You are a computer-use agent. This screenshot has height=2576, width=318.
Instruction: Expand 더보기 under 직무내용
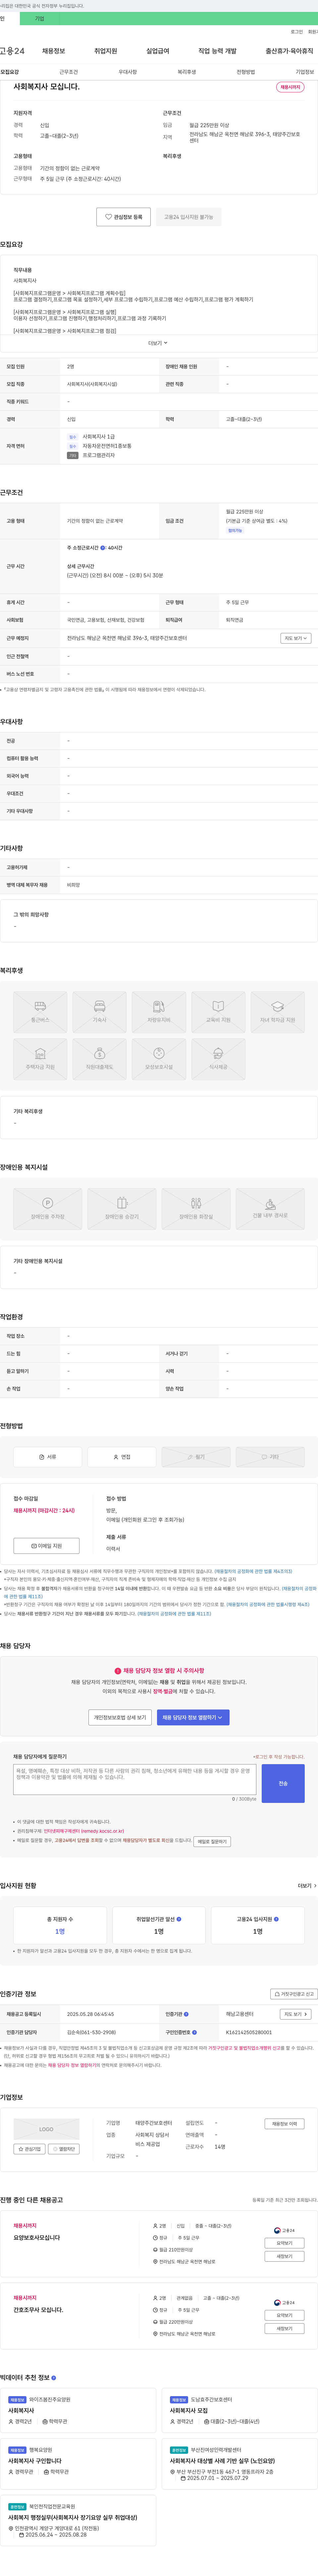click(158, 343)
